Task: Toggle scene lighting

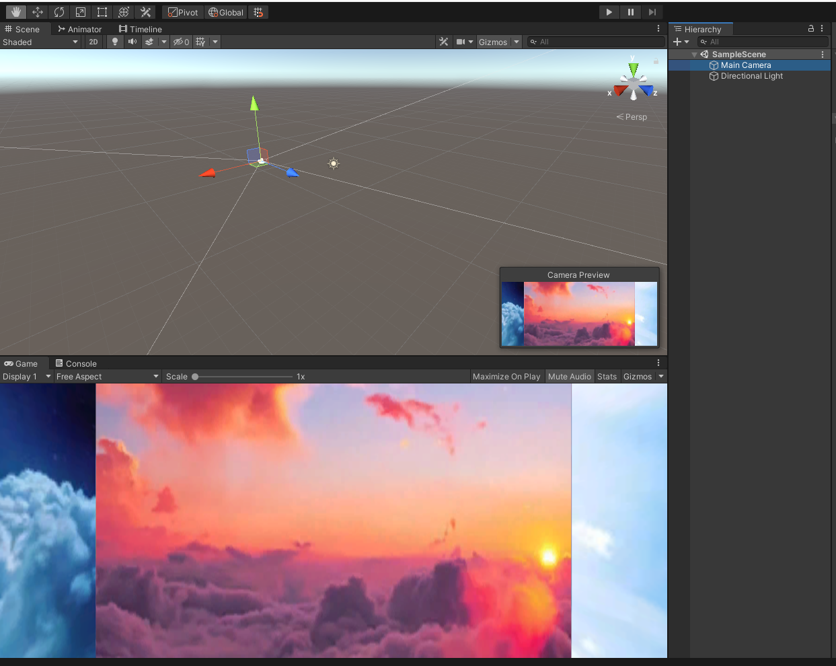Action: [x=114, y=42]
